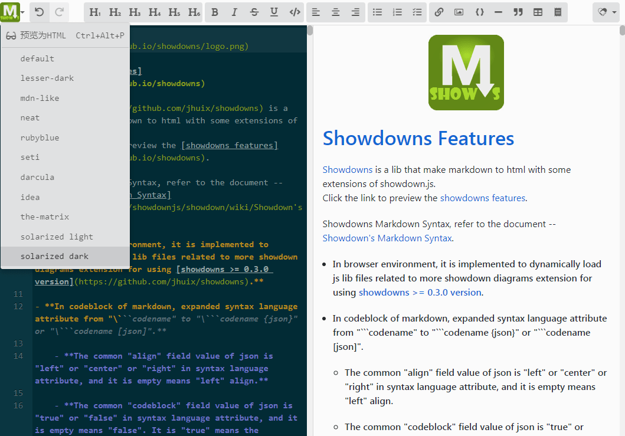Insert image with picture icon
This screenshot has width=625, height=436.
(459, 12)
